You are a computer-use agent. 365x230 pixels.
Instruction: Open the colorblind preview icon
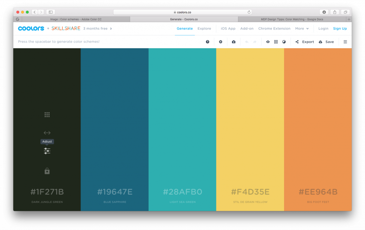tap(284, 42)
